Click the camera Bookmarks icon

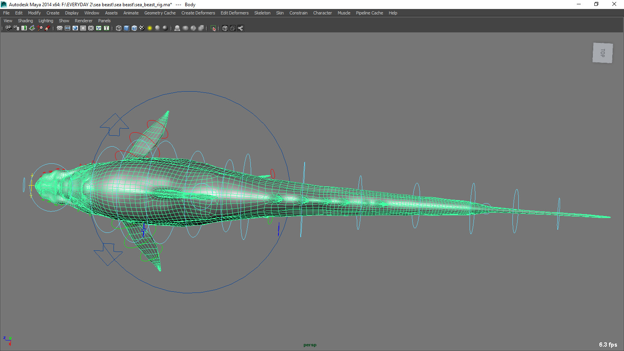click(24, 28)
